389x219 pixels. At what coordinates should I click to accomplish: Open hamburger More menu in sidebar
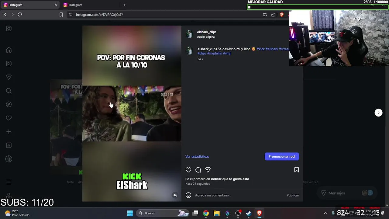[9, 182]
